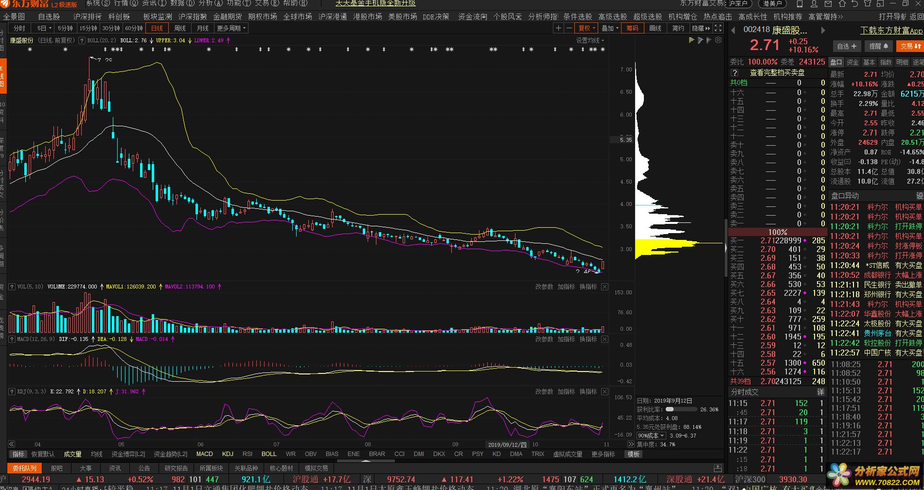Toggle KDJ indicator in indicator bar

pyautogui.click(x=228, y=454)
